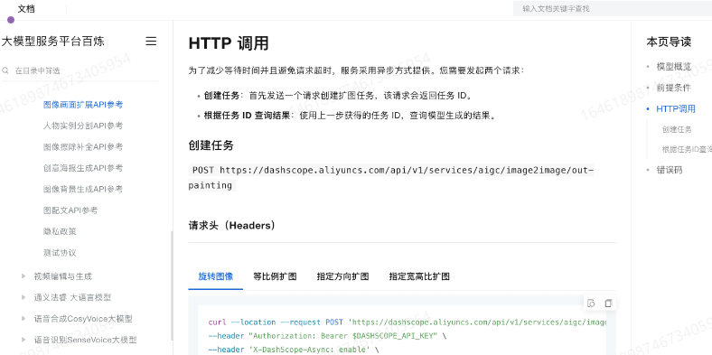The height and width of the screenshot is (355, 712).
Task: Jump to 模型概览 in page outline
Action: pyautogui.click(x=674, y=67)
